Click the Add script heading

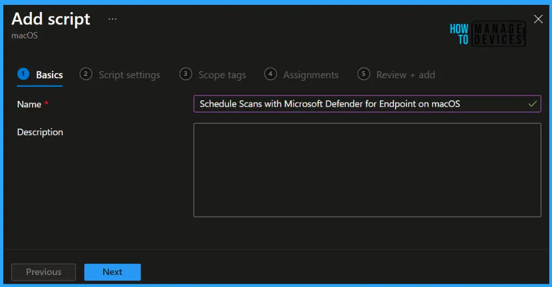[x=51, y=19]
